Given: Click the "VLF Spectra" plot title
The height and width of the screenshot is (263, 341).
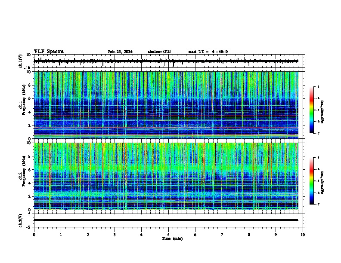Looking at the screenshot, I should point(49,51).
